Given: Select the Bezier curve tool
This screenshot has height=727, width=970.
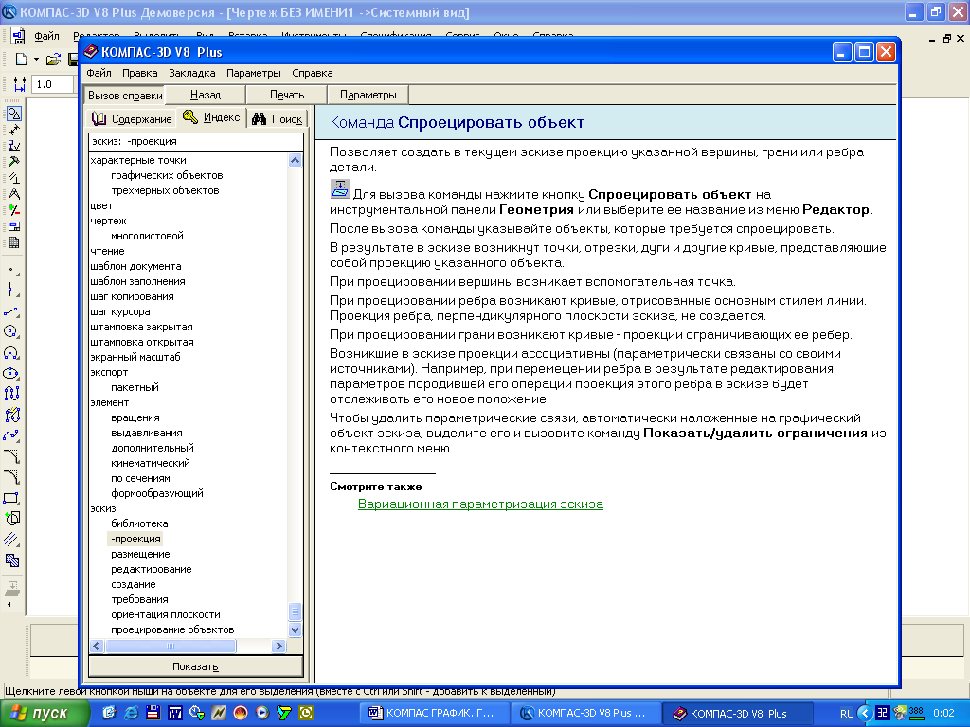Looking at the screenshot, I should [x=11, y=435].
